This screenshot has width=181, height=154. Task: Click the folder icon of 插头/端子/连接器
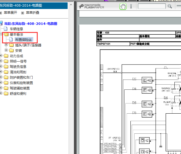[11, 45]
